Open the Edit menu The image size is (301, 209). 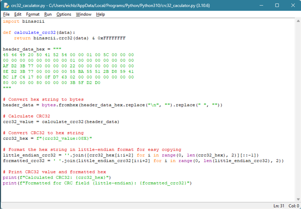(x=18, y=14)
